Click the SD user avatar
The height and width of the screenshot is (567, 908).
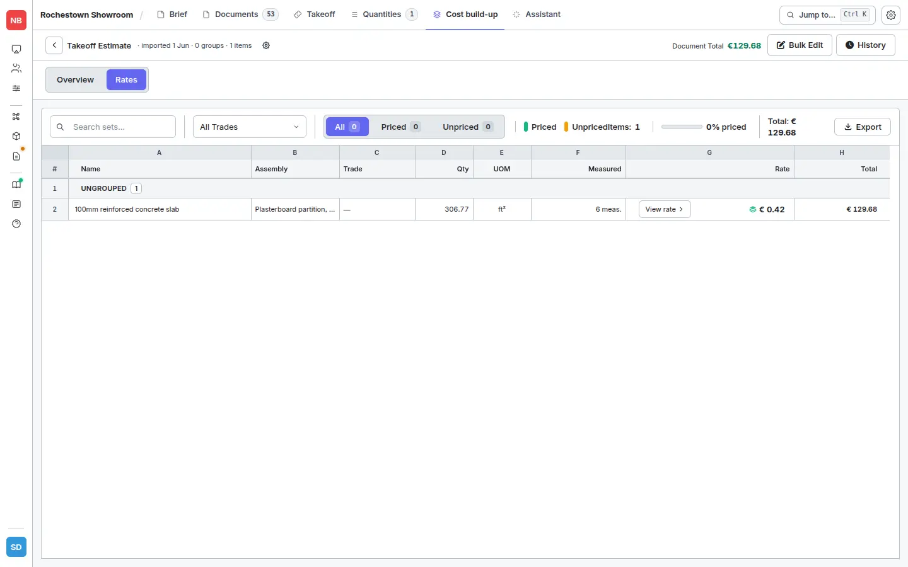pyautogui.click(x=16, y=547)
